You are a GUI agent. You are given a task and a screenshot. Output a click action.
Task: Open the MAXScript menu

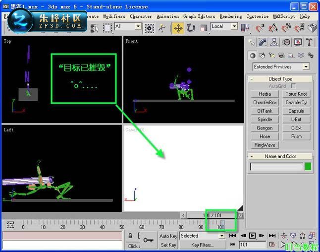pyautogui.click(x=284, y=16)
